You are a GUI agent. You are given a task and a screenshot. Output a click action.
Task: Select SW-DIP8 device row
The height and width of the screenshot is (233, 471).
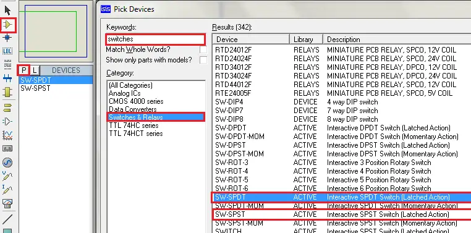(342, 119)
